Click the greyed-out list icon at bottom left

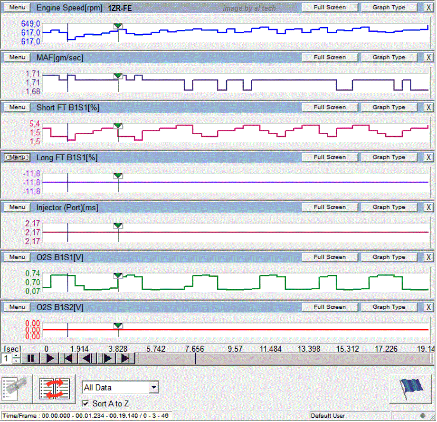16,389
